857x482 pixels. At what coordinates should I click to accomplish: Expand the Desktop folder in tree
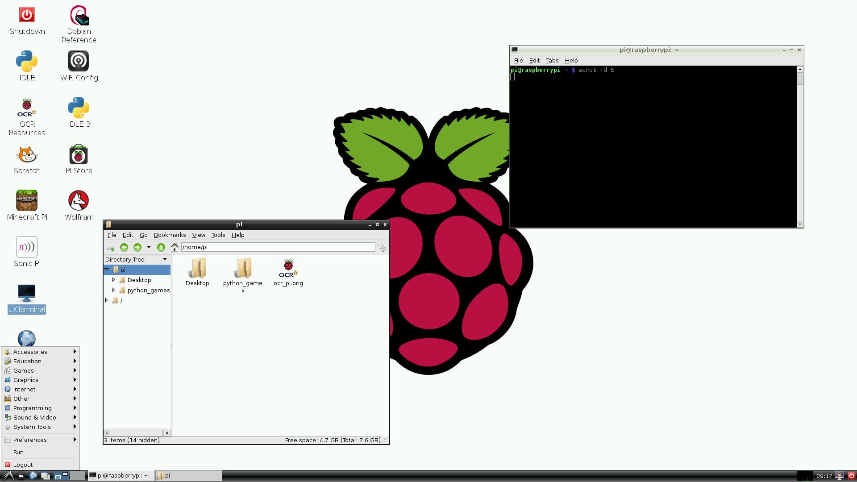[114, 279]
